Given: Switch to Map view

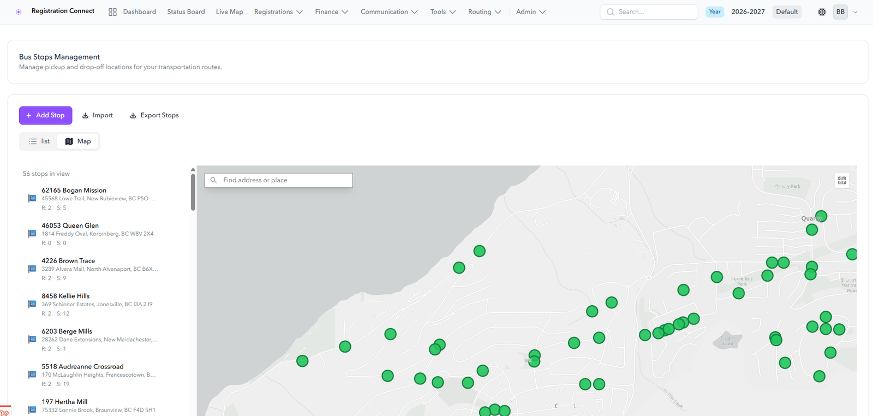Looking at the screenshot, I should coord(78,141).
